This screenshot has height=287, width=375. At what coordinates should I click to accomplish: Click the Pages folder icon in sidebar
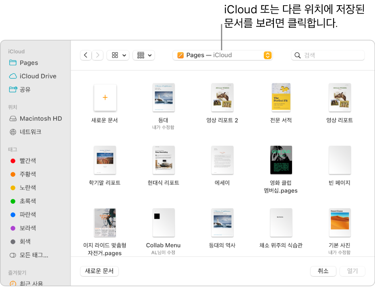(x=12, y=63)
